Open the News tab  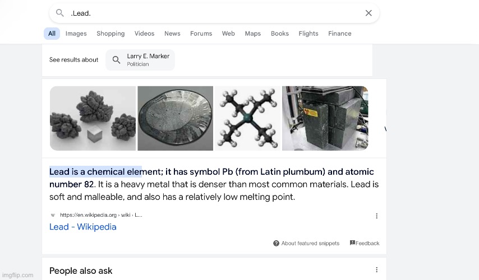(x=172, y=34)
